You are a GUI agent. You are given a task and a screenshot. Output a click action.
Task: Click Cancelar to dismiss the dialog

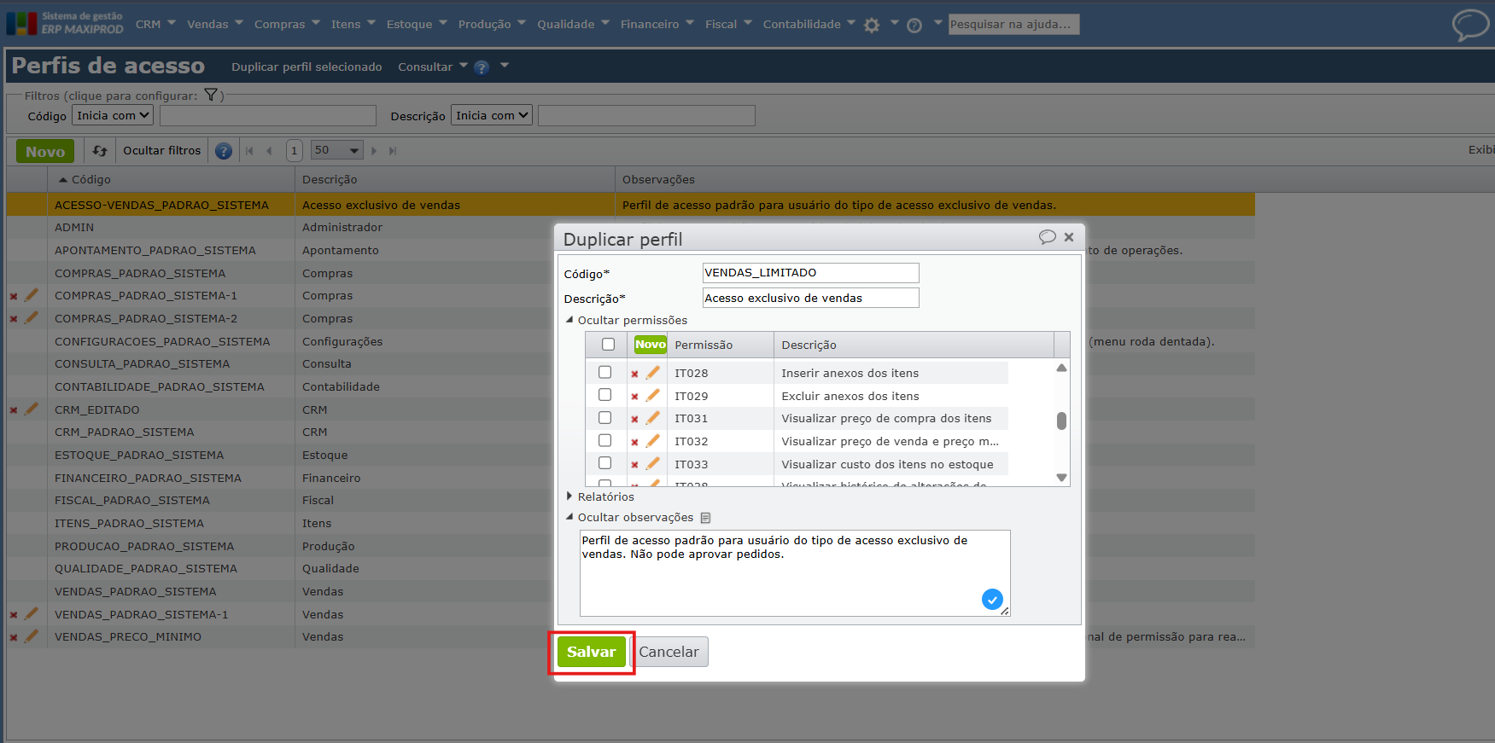pyautogui.click(x=669, y=652)
